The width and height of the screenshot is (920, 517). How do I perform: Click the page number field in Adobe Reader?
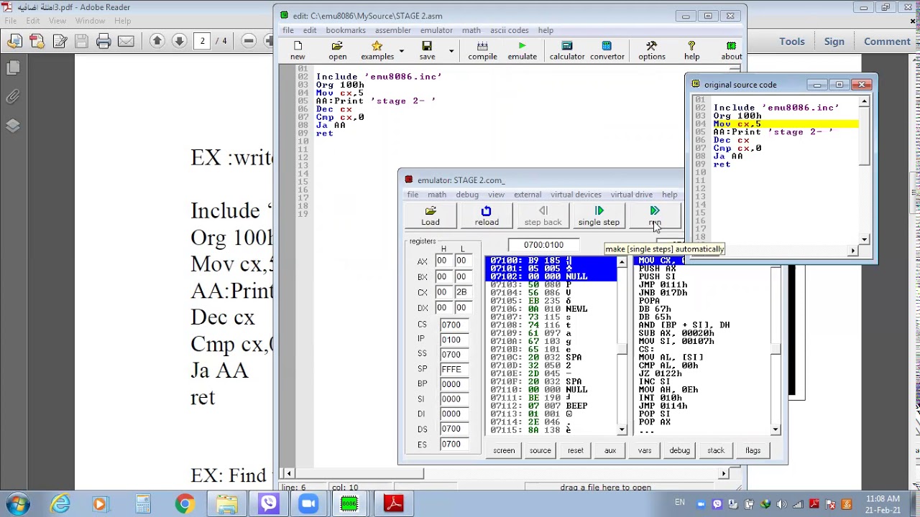(202, 42)
